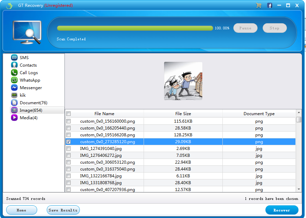Click the GT Recovery gecko logo
The height and width of the screenshot is (218, 306).
(x=9, y=5)
